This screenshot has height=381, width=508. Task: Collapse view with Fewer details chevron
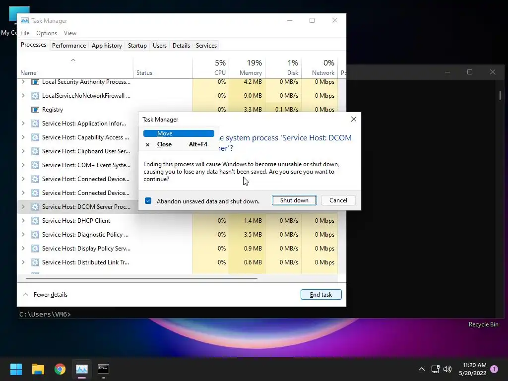click(25, 295)
